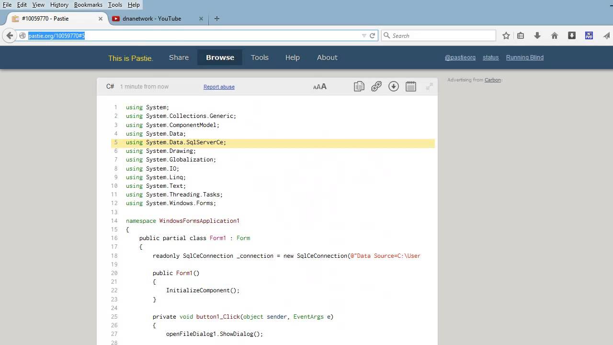Click 'private void button1_Click' code line

coord(243,317)
